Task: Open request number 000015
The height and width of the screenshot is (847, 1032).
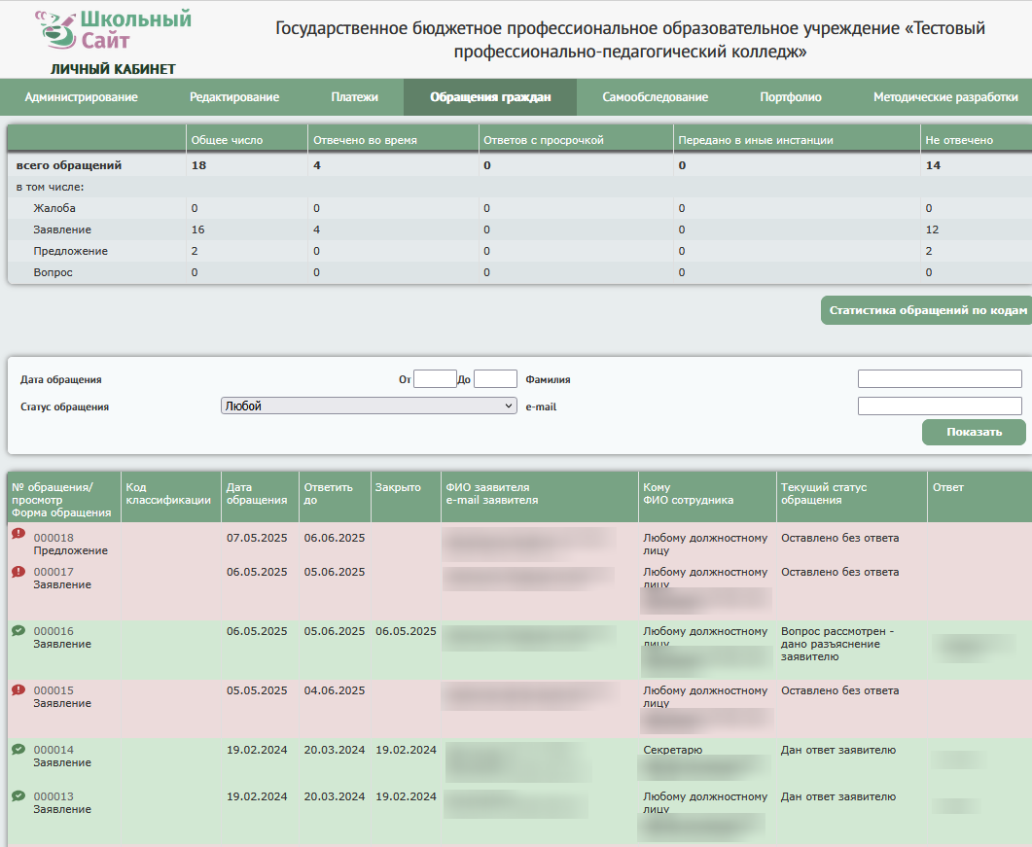Action: (53, 690)
